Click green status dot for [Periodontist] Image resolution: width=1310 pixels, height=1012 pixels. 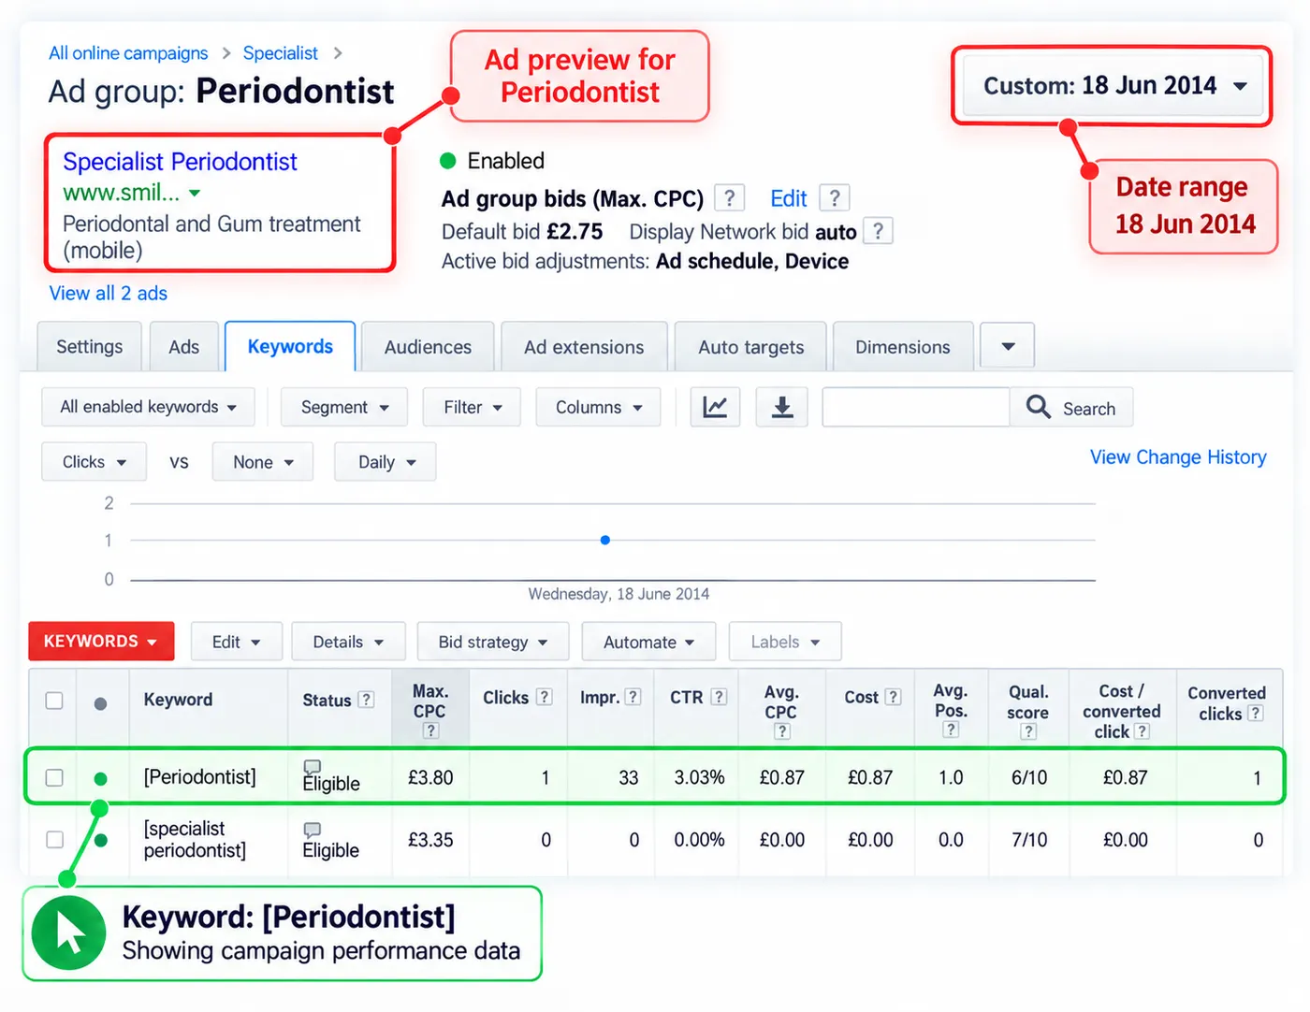(x=101, y=778)
